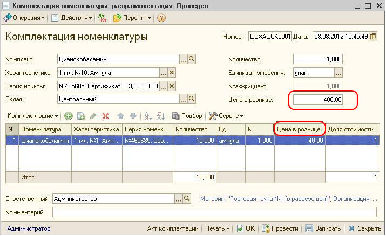This screenshot has height=236, width=386.
Task: Open the Печать dropdown
Action: click(x=217, y=228)
